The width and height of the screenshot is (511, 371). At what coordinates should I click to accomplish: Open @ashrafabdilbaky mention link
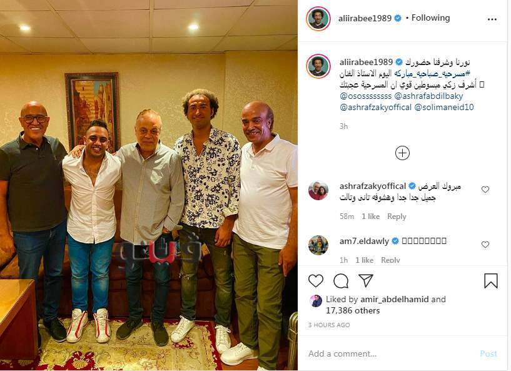coord(428,96)
